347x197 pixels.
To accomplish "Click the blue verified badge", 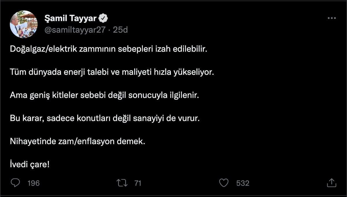I will tap(104, 18).
